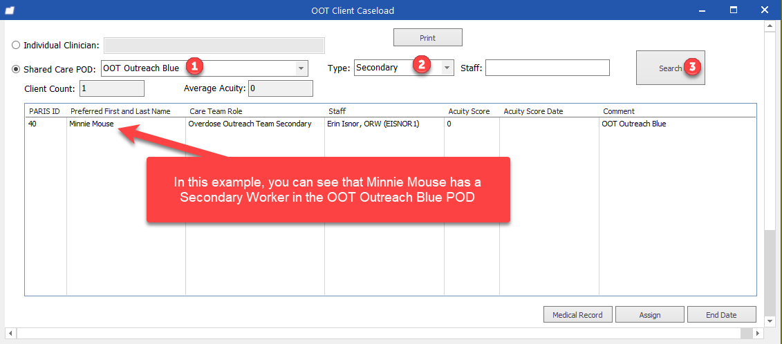
Task: Click the Print button
Action: pos(427,37)
